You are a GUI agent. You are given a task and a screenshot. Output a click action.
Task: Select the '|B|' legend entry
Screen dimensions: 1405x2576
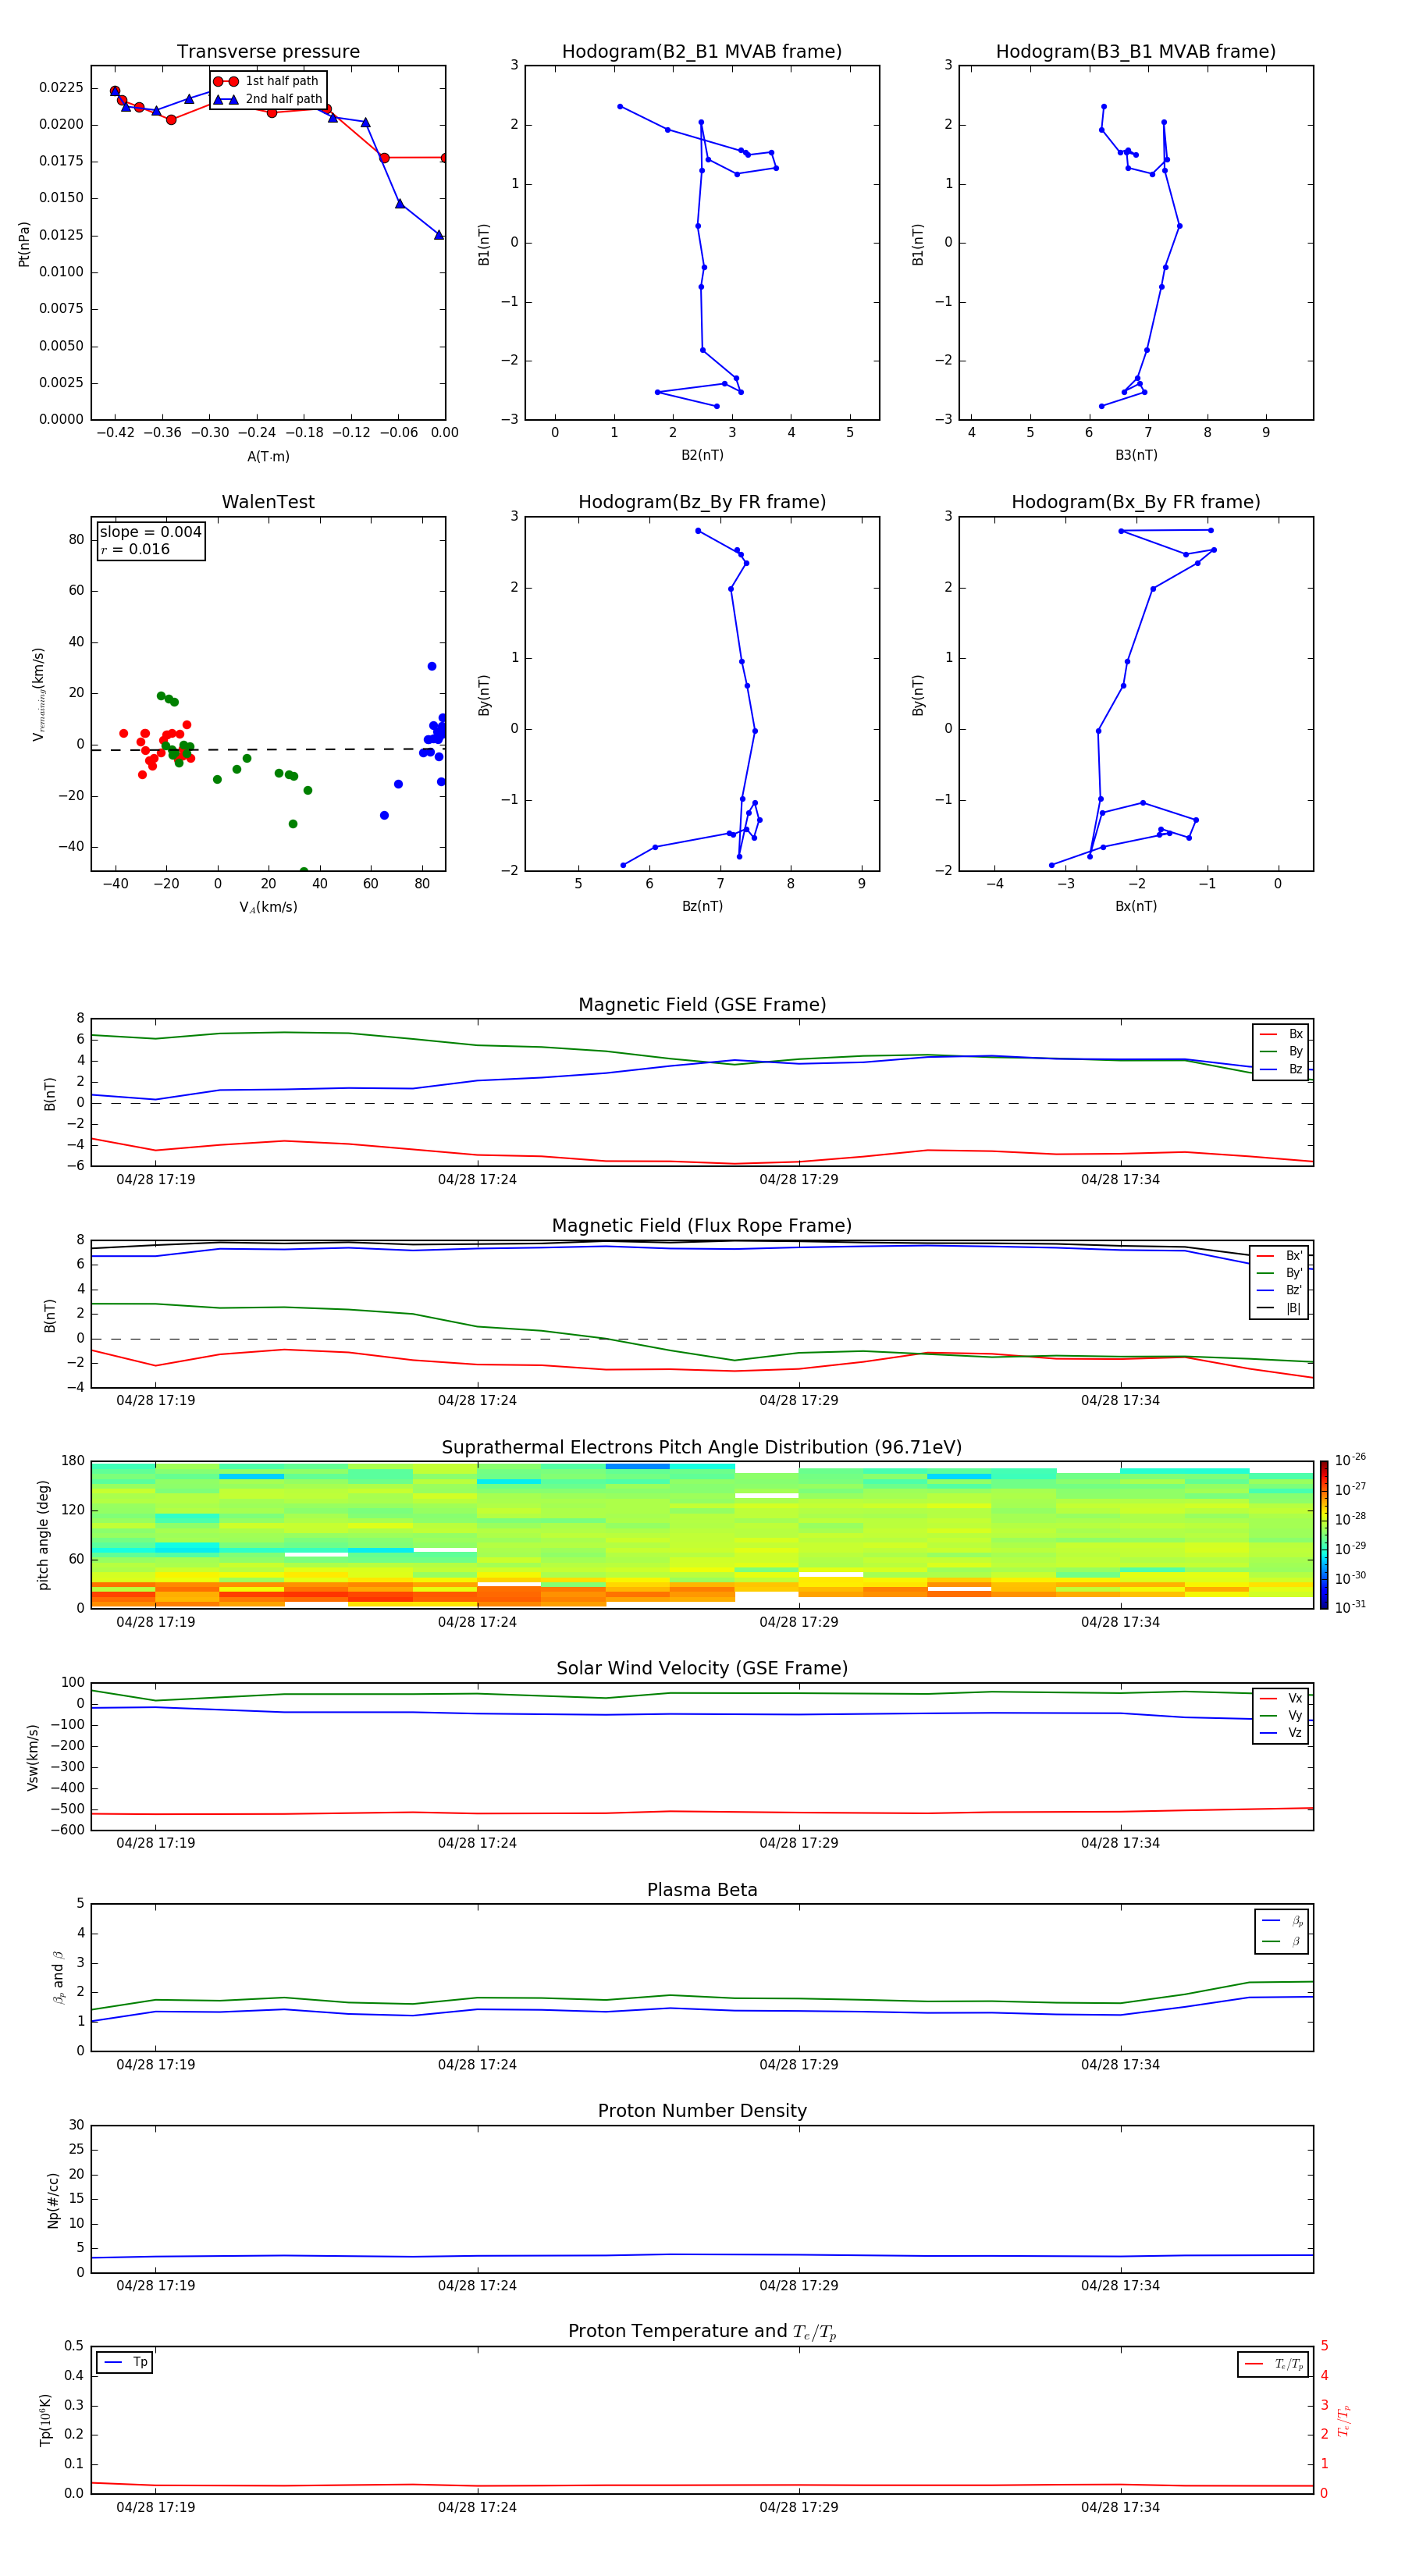[x=1279, y=1309]
